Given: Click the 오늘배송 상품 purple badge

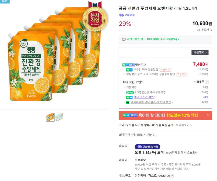Looking at the screenshot, I should 147,147.
